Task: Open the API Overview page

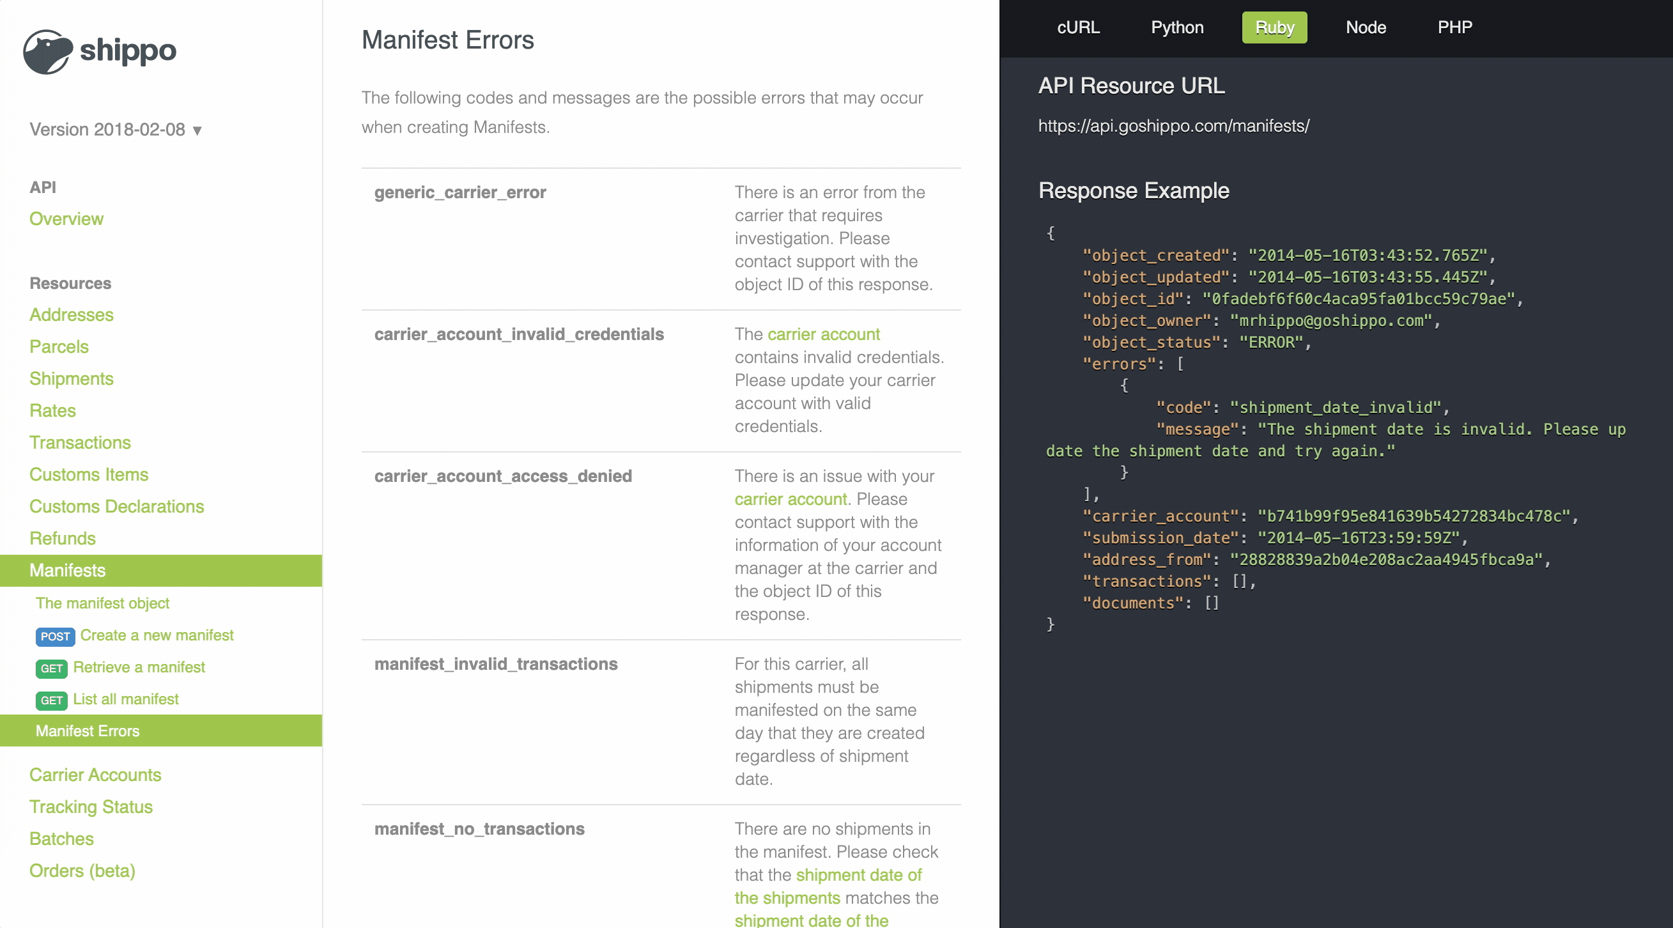Action: click(66, 219)
